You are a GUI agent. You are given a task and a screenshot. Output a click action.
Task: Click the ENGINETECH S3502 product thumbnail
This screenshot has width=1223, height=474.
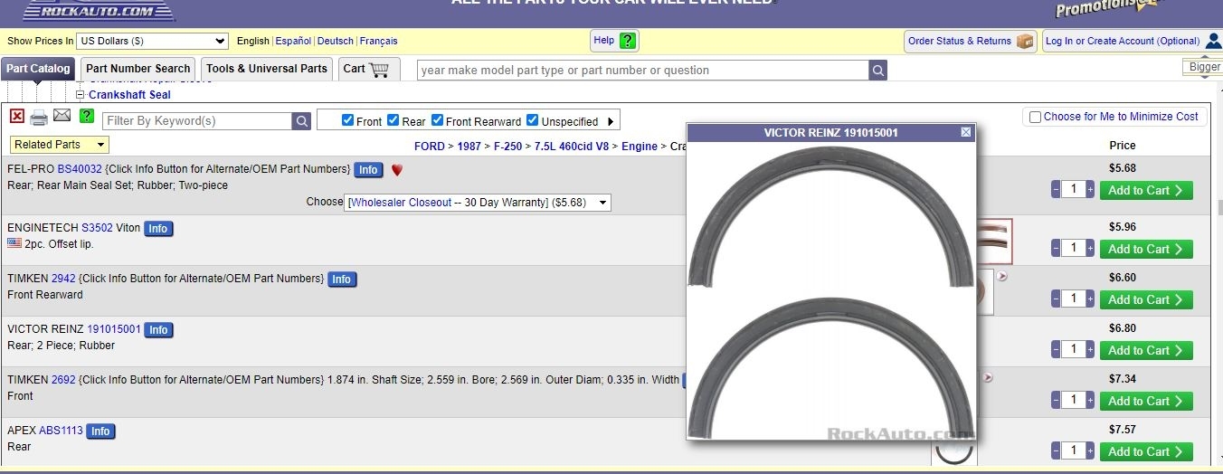[995, 242]
